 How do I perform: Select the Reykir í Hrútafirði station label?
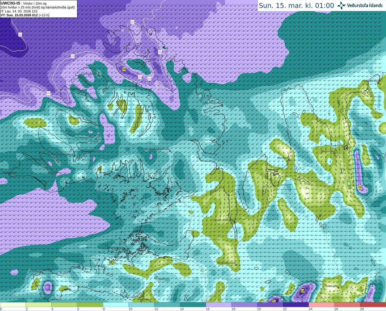tap(223, 220)
